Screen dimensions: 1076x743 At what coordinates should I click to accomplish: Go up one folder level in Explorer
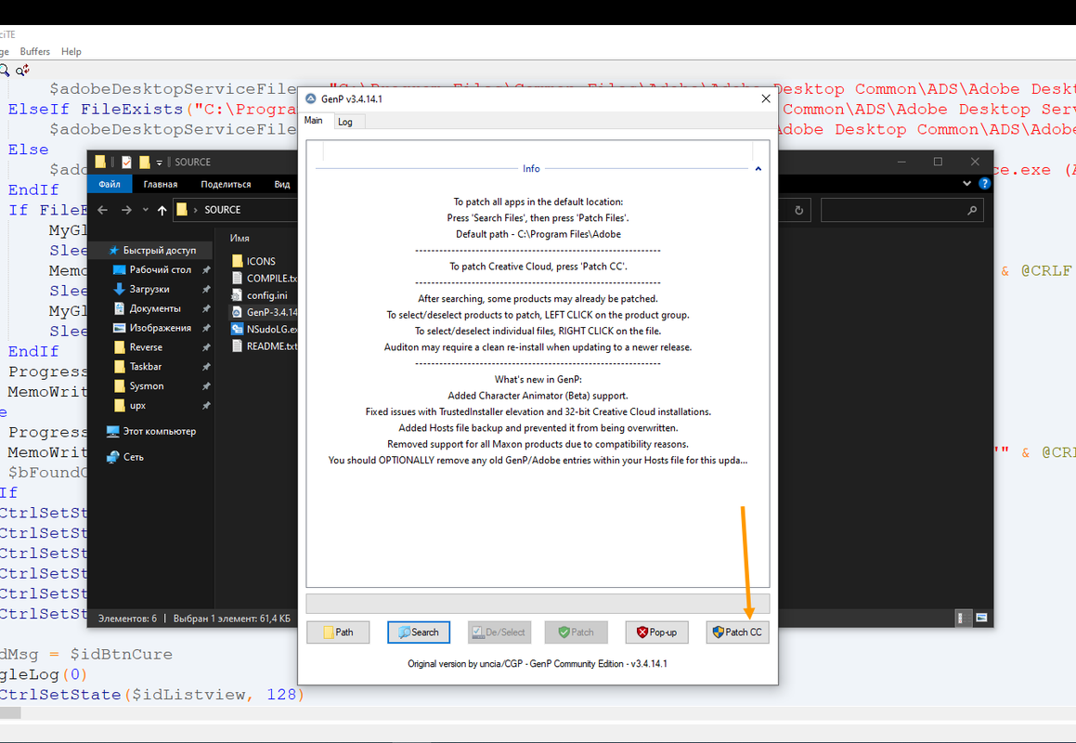tap(162, 210)
